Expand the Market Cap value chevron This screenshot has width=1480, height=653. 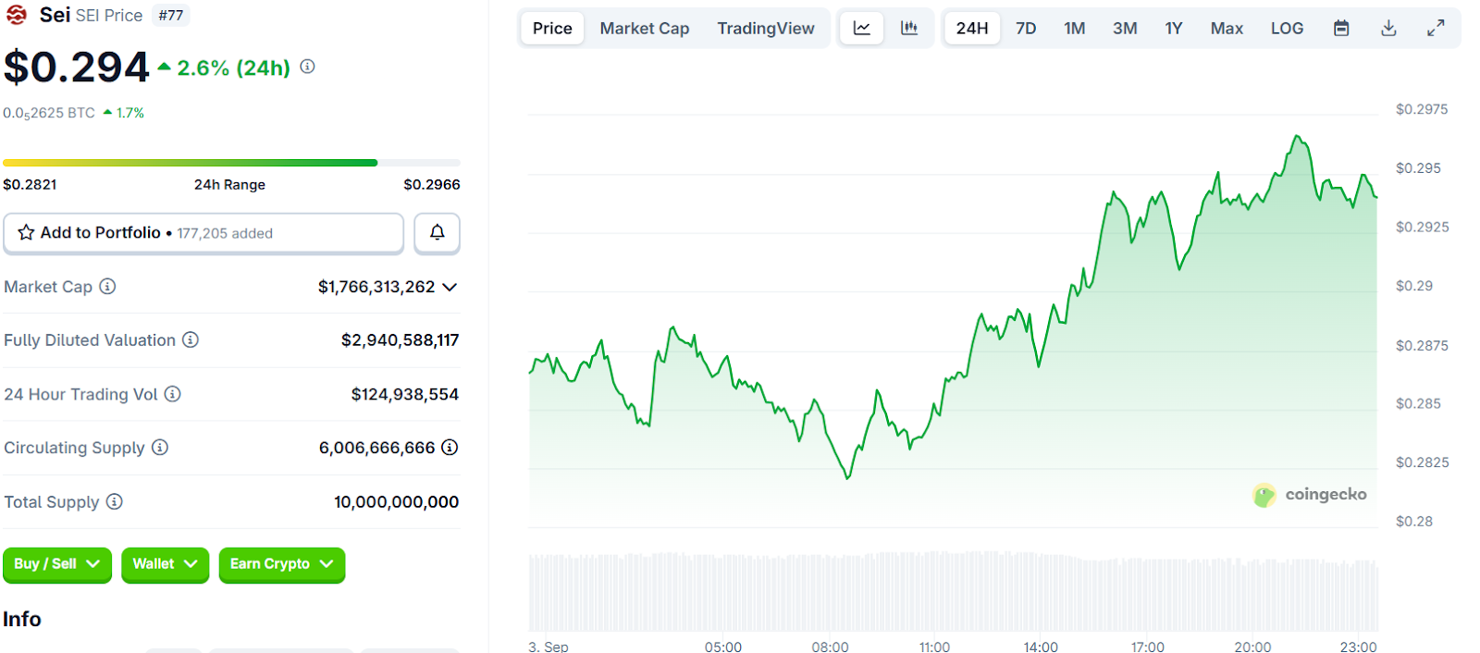point(450,287)
